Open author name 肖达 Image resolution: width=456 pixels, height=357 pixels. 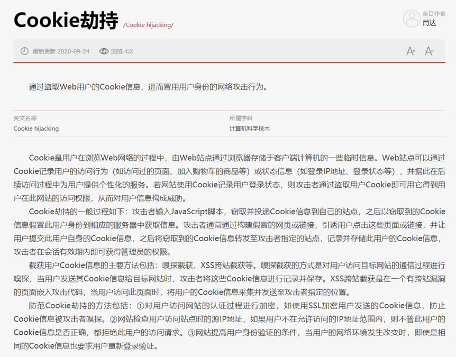[x=429, y=23]
